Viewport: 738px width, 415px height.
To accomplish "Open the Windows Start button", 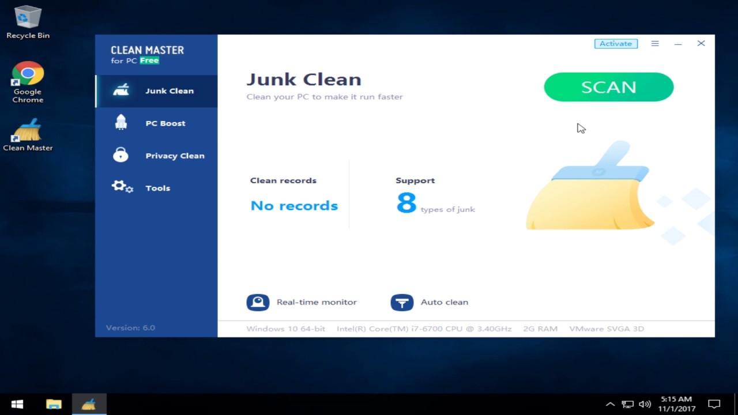I will [17, 404].
